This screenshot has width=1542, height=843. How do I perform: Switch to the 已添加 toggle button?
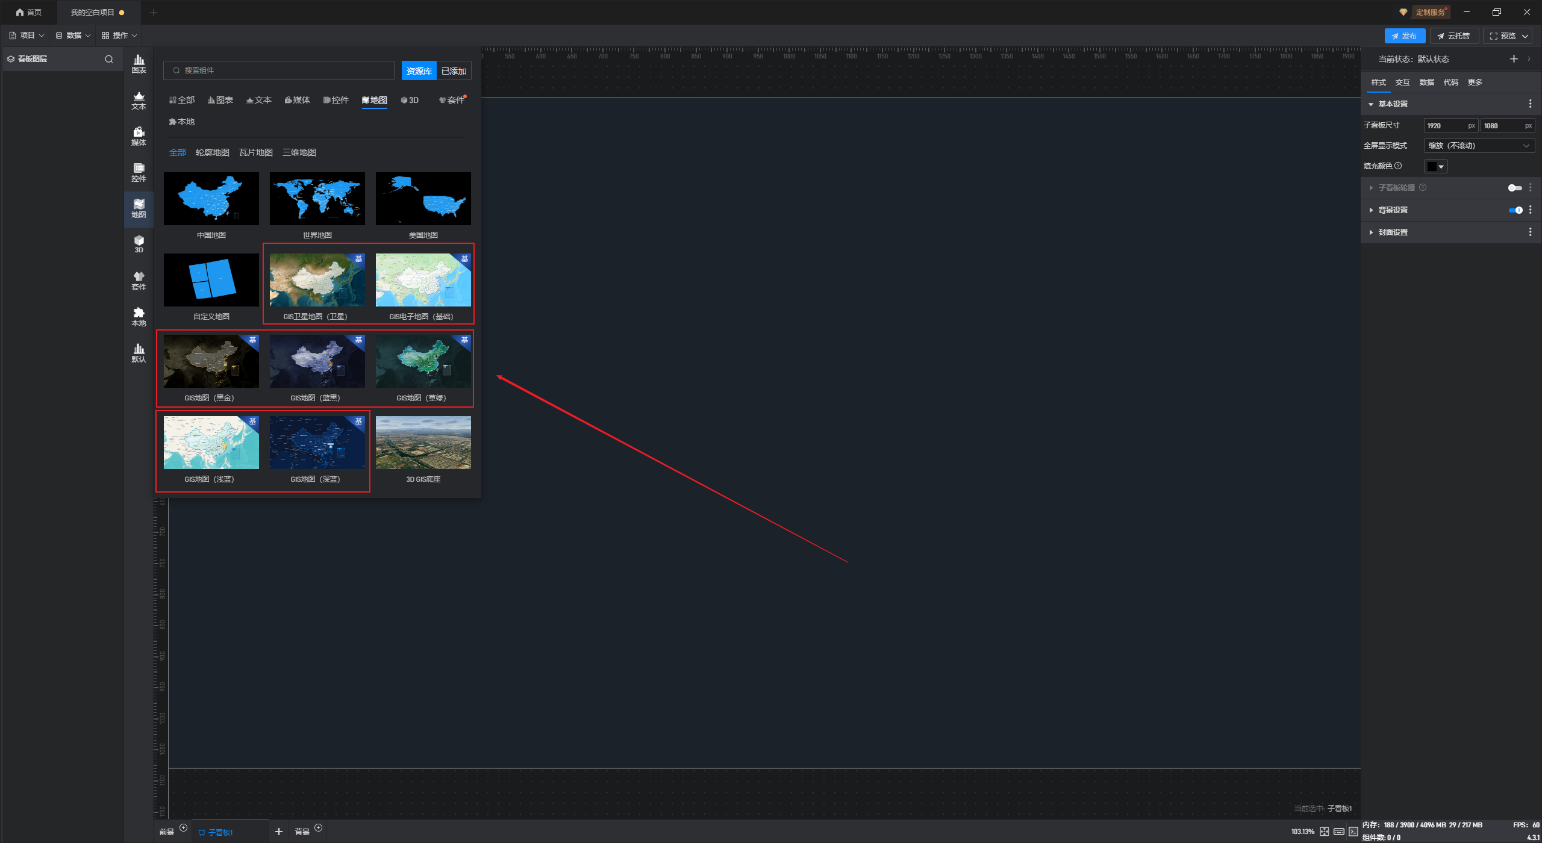pos(454,71)
